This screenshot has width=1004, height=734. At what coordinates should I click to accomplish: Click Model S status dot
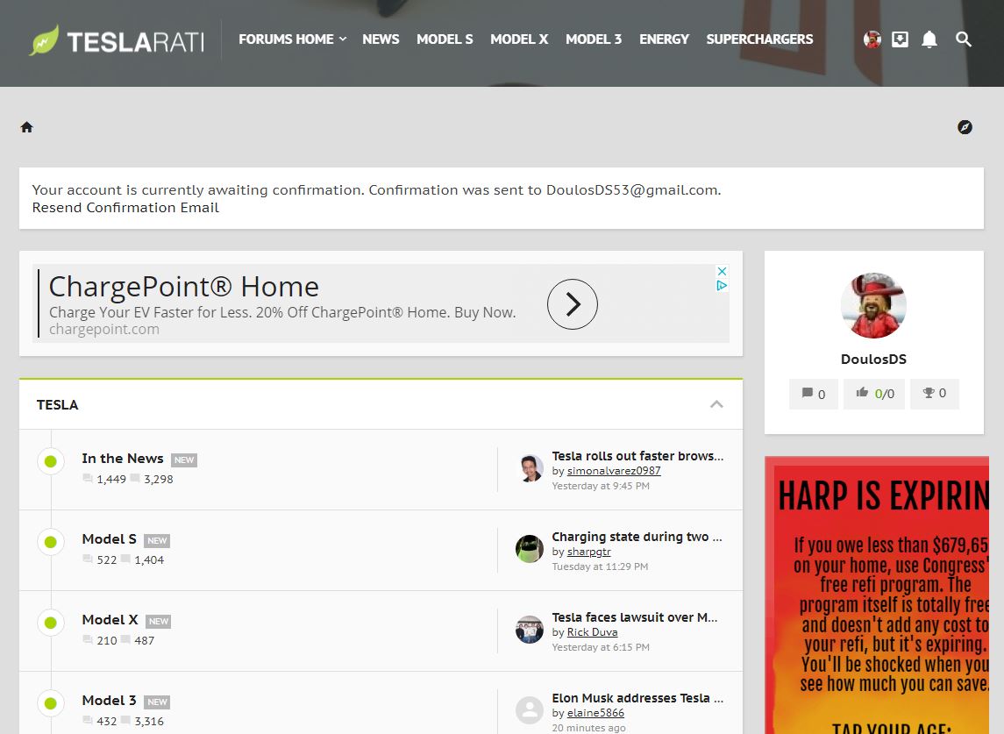pos(51,542)
